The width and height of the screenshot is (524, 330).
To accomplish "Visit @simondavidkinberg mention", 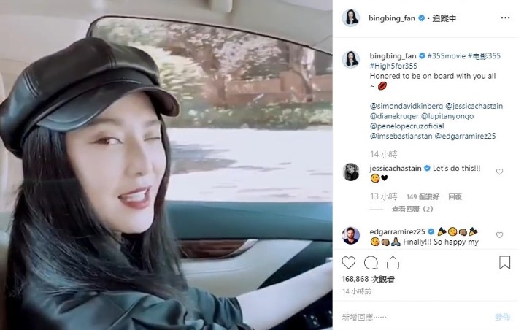I will point(406,106).
